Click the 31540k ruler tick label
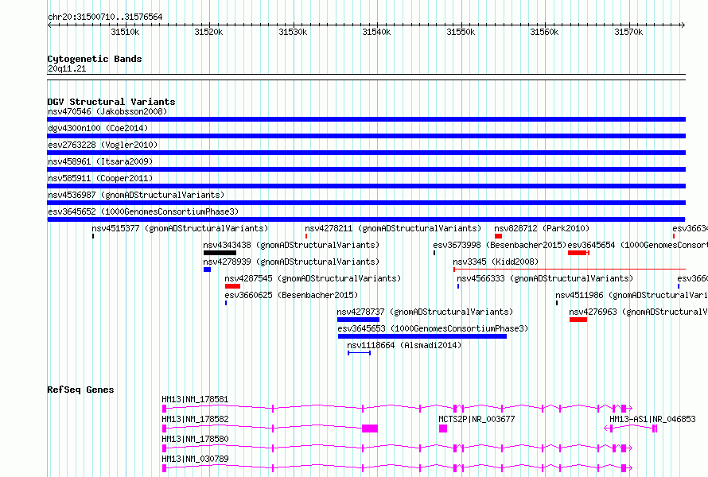708x477 pixels. tap(376, 32)
